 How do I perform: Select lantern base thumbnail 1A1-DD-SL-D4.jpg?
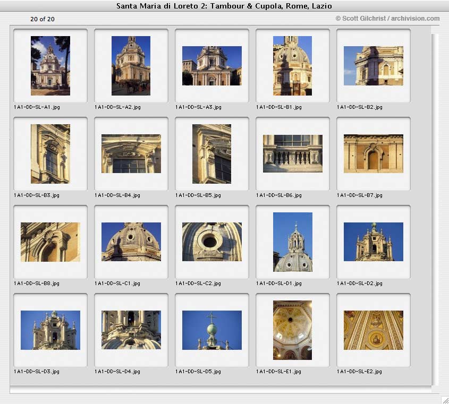tap(131, 330)
